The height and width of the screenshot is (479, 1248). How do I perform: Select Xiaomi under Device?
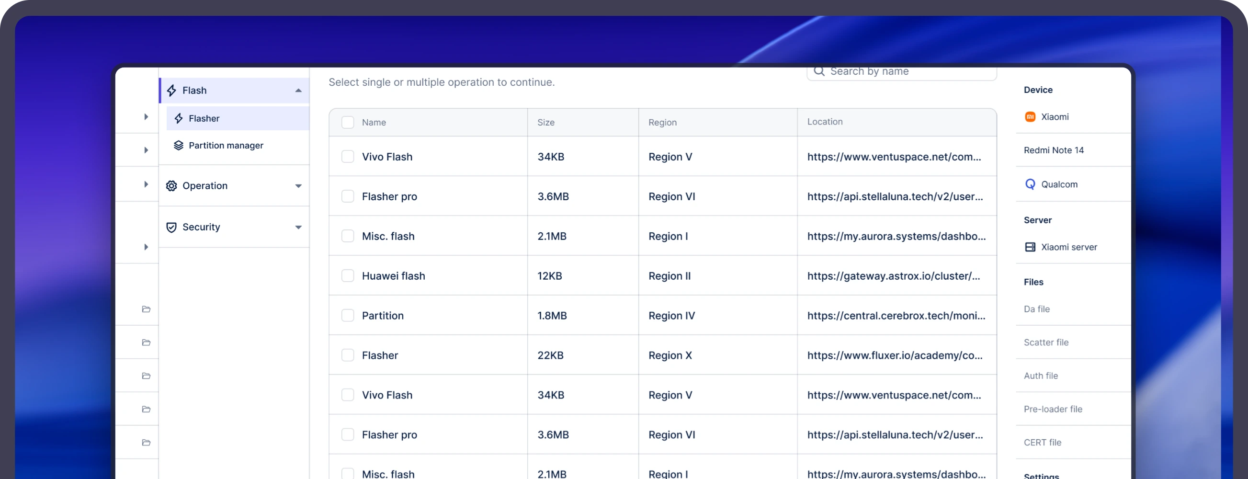coord(1073,117)
